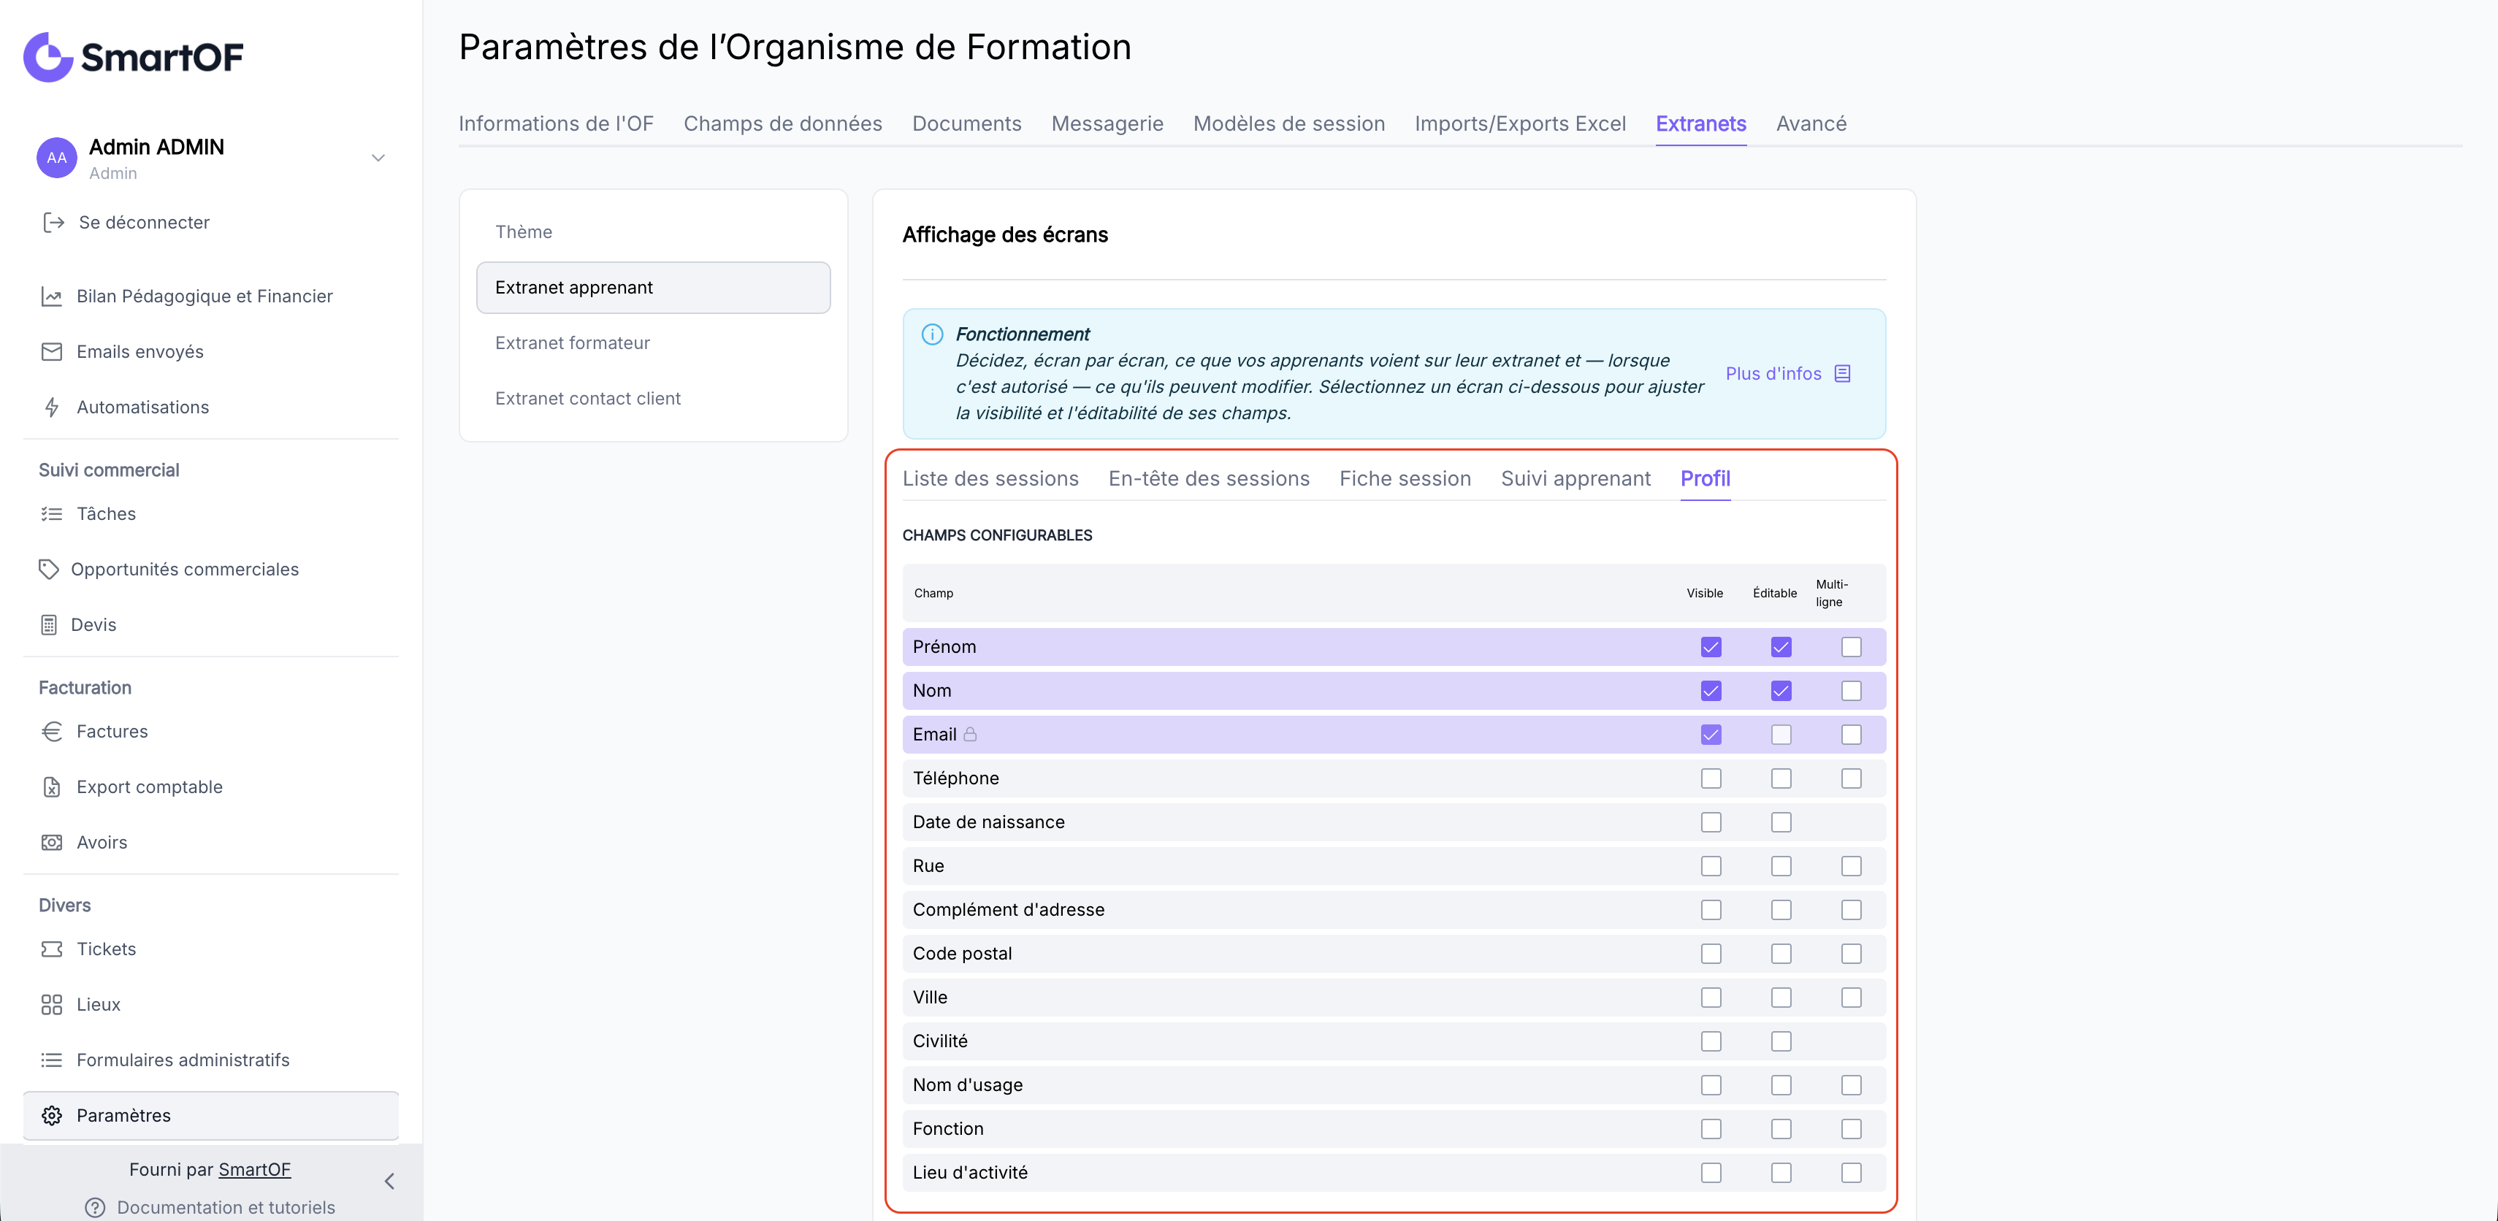Click the Formulaires administratifs list icon
Image resolution: width=2498 pixels, height=1221 pixels.
[x=51, y=1060]
